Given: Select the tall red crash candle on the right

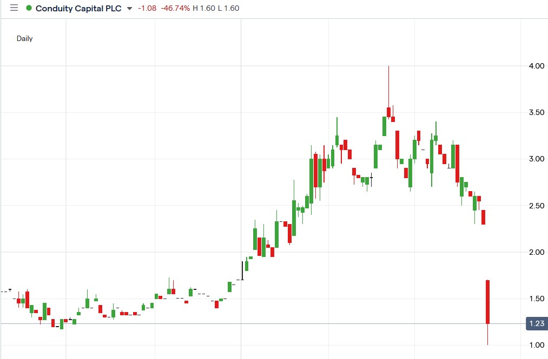Looking at the screenshot, I should click(487, 302).
